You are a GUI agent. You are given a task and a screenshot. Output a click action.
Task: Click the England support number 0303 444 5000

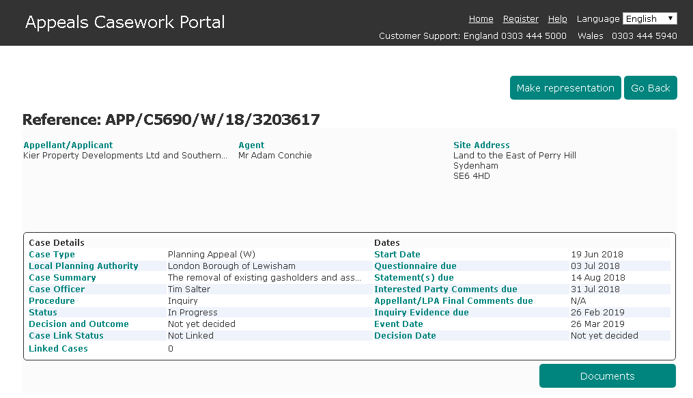point(533,35)
